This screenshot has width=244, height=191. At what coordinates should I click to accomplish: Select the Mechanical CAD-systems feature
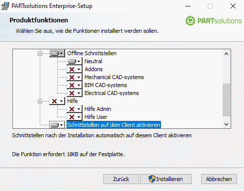coord(114,77)
